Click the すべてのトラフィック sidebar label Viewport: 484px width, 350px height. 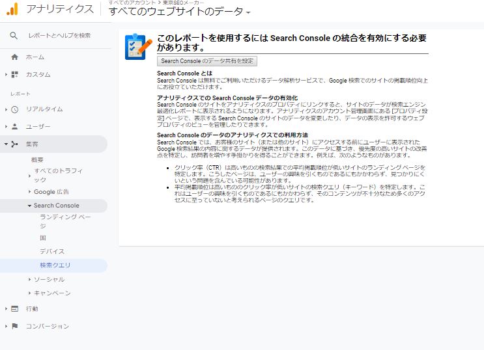pos(59,175)
